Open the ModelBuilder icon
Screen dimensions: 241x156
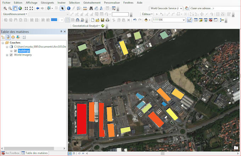point(222,20)
